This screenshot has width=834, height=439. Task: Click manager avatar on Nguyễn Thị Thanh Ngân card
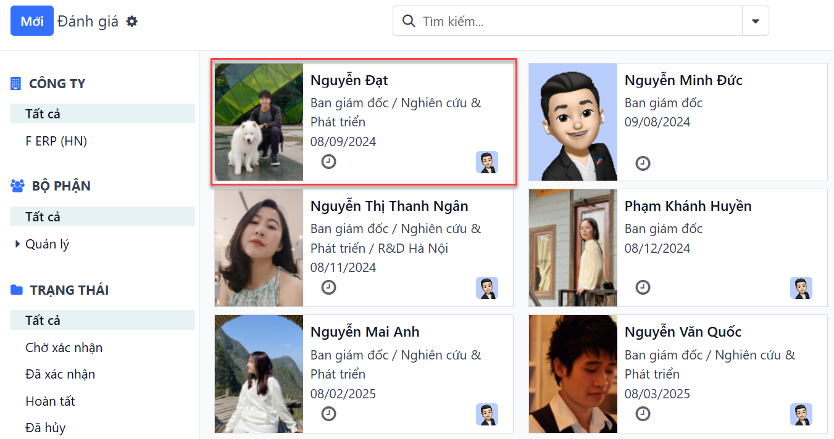coord(487,288)
